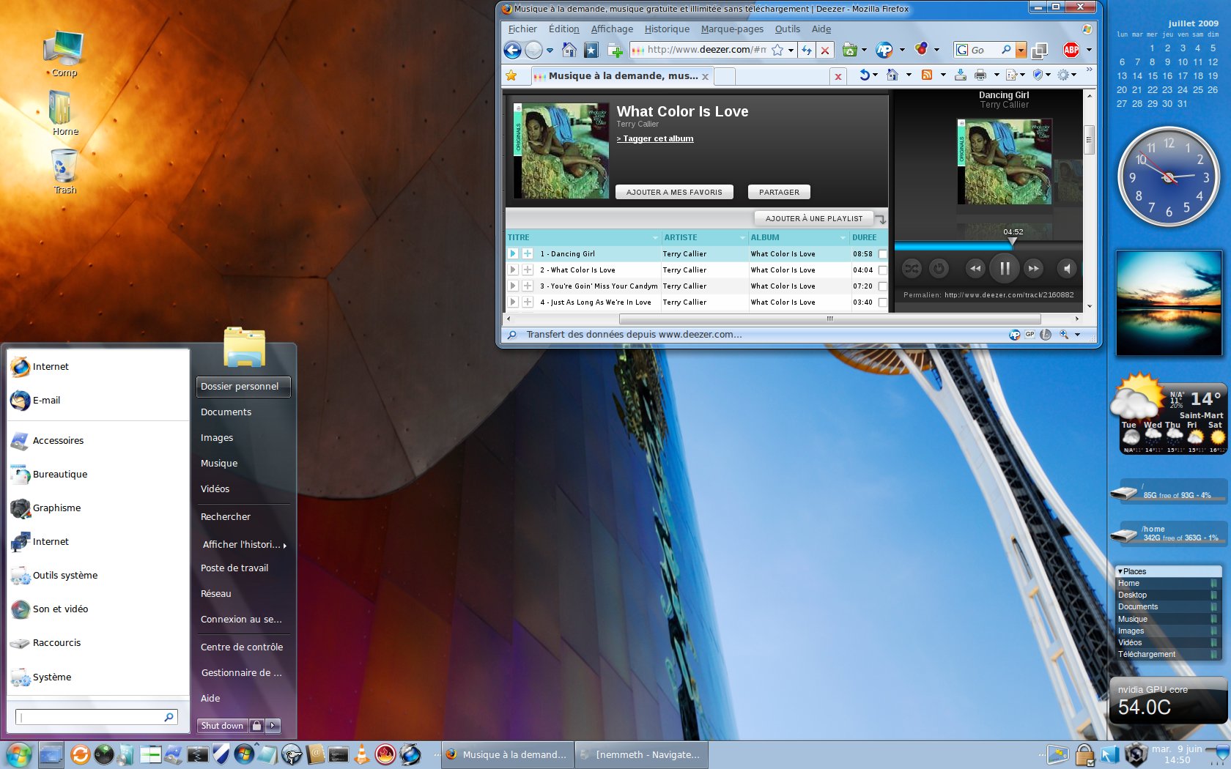Expand address bar URL history dropdown

pyautogui.click(x=791, y=51)
